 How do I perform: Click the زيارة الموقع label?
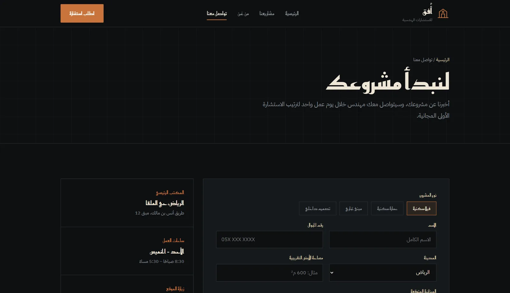[175, 289]
